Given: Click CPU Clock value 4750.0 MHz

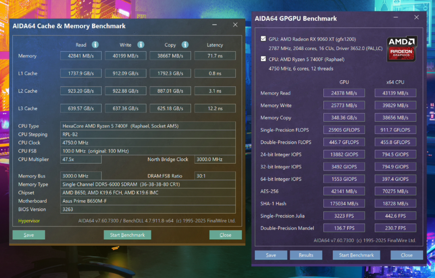Looking at the screenshot, I should pos(148,143).
